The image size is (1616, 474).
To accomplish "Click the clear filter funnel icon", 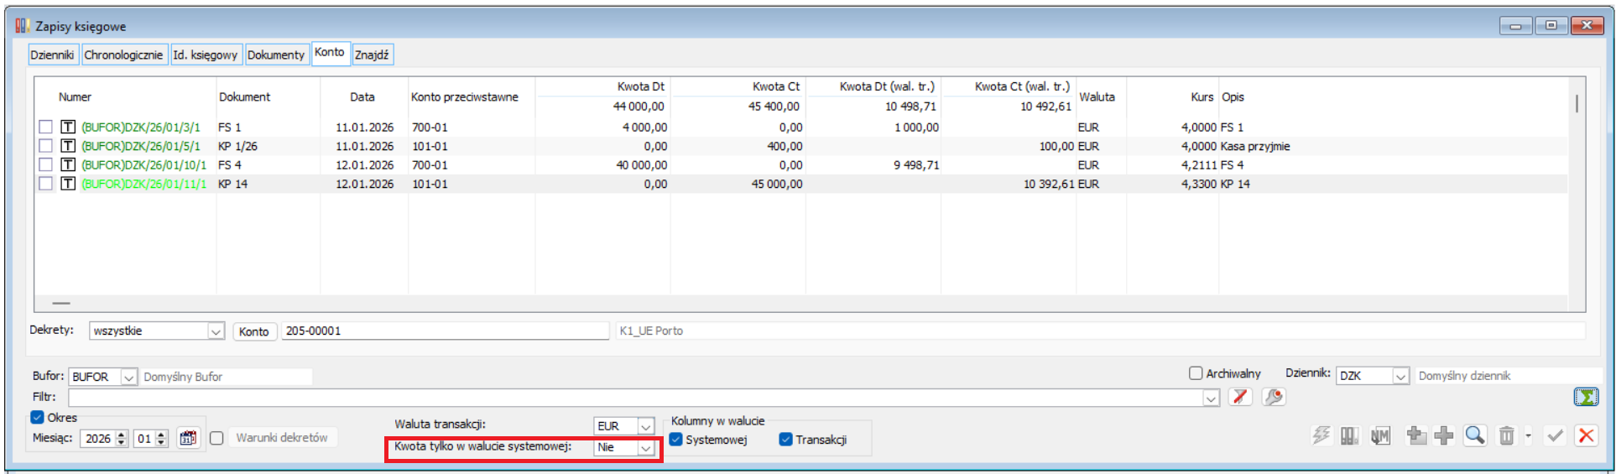I will 1240,397.
